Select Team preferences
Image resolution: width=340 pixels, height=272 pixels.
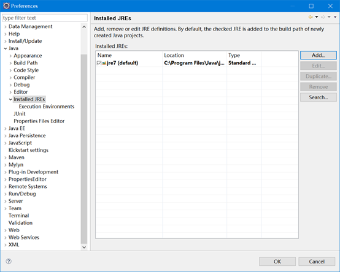pyautogui.click(x=15, y=208)
